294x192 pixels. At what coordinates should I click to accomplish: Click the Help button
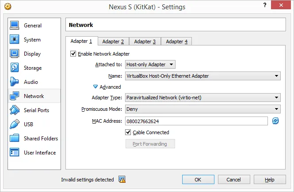(270, 180)
